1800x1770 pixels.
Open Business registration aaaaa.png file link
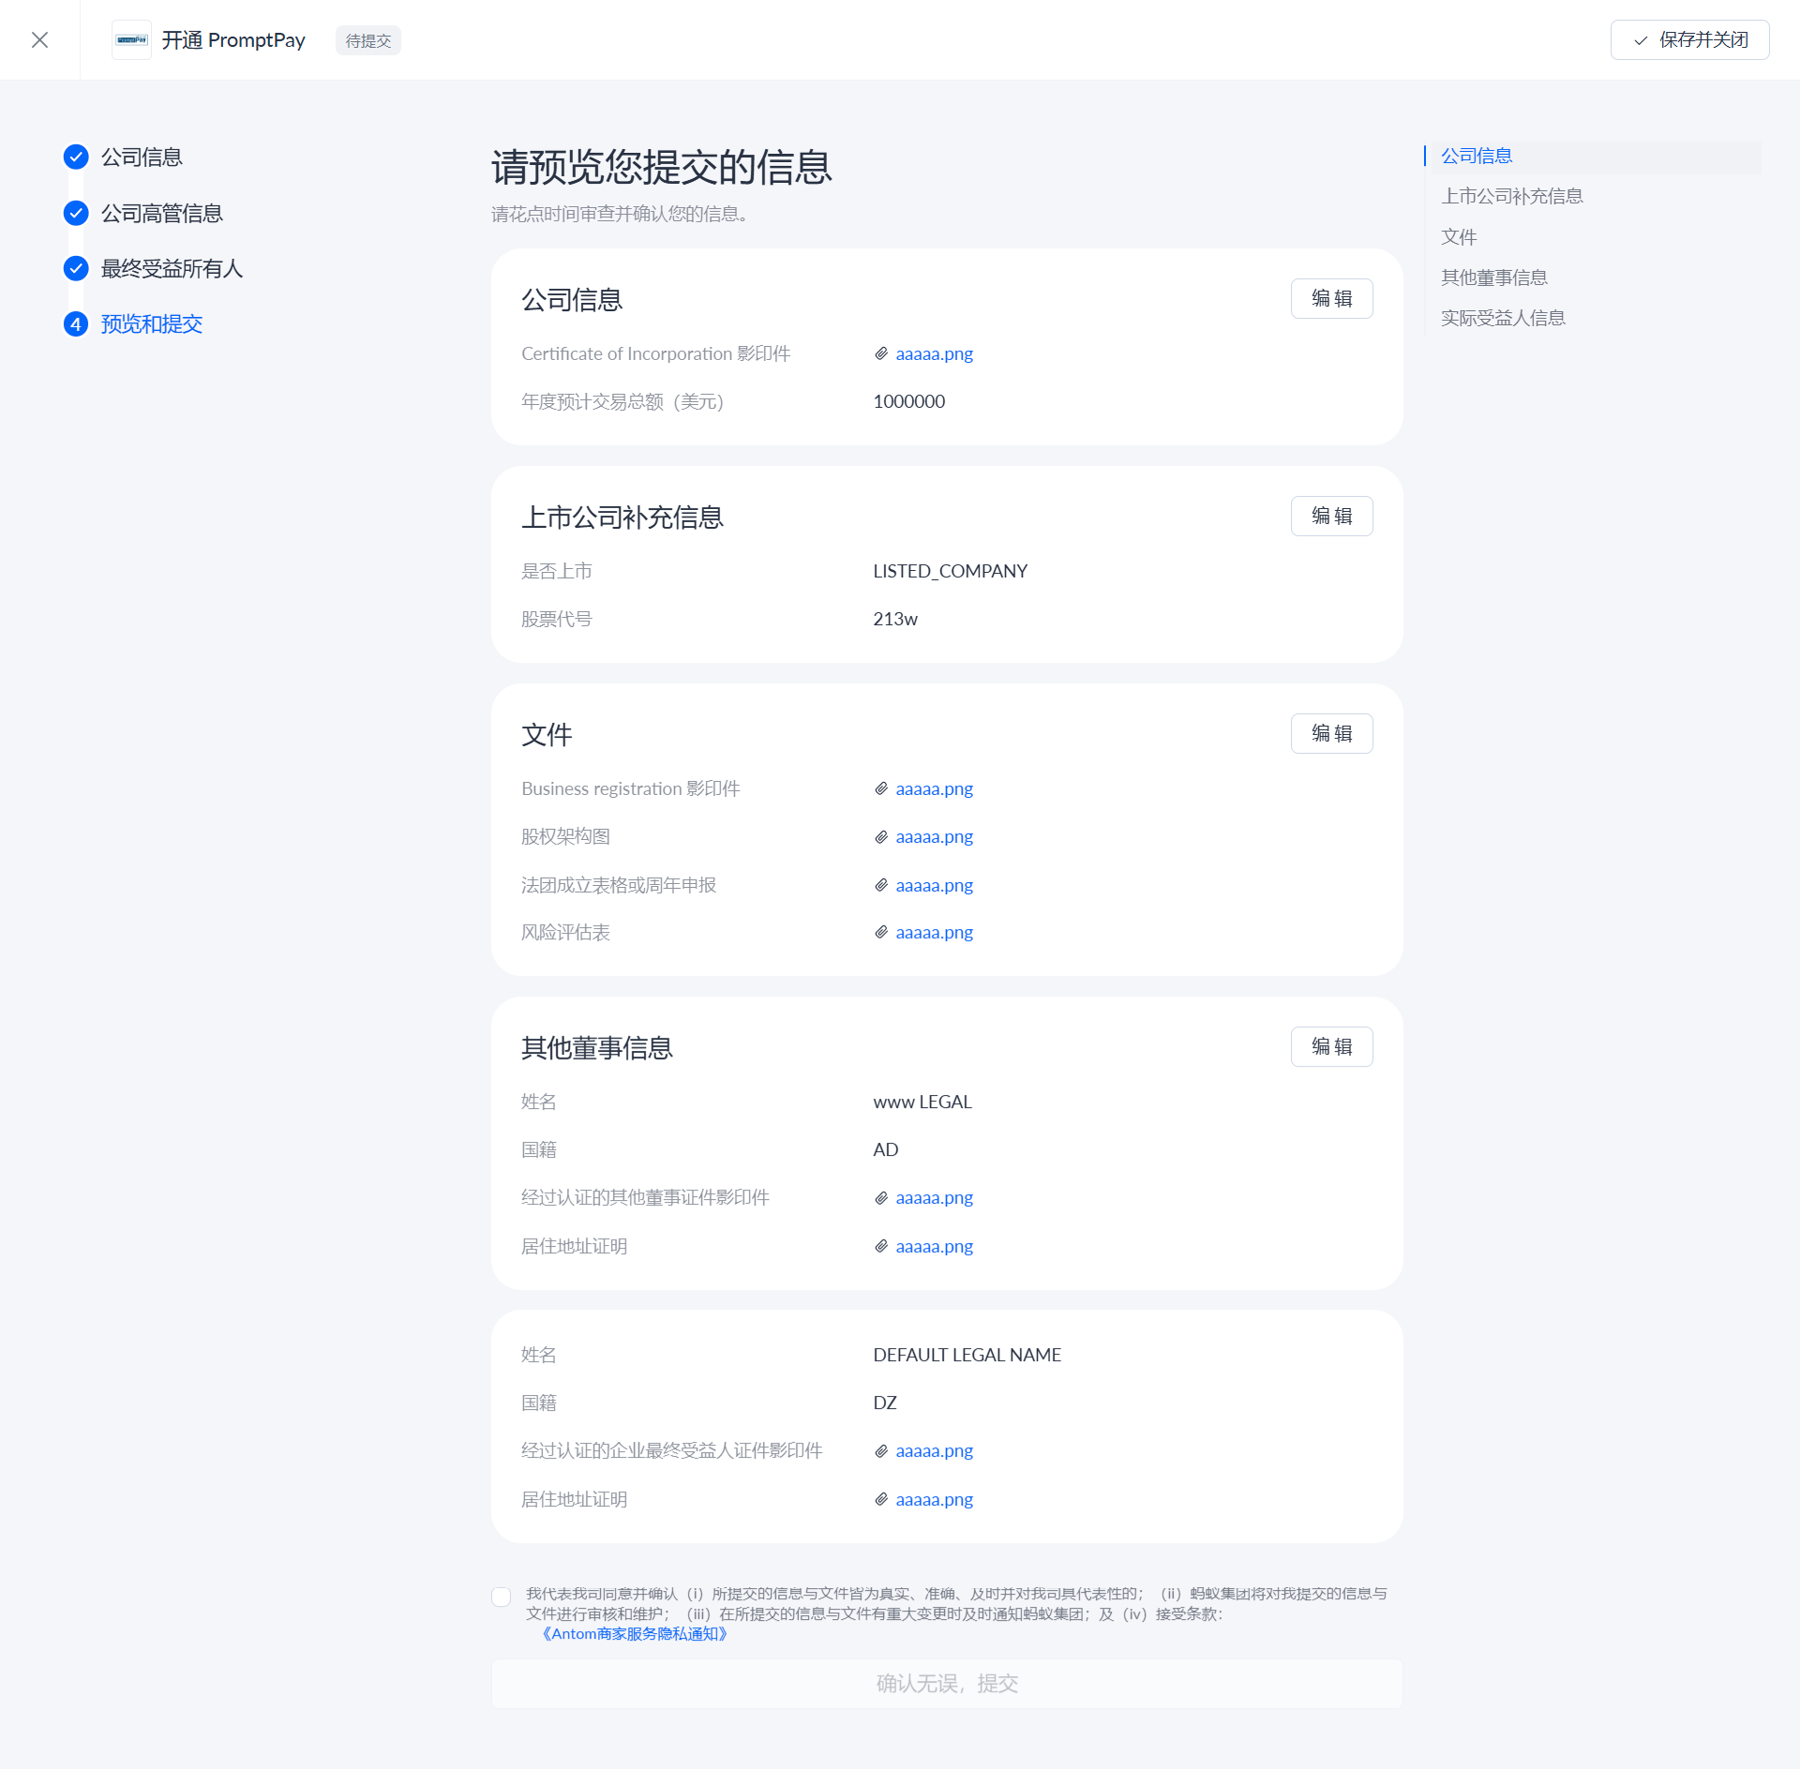[x=934, y=788]
